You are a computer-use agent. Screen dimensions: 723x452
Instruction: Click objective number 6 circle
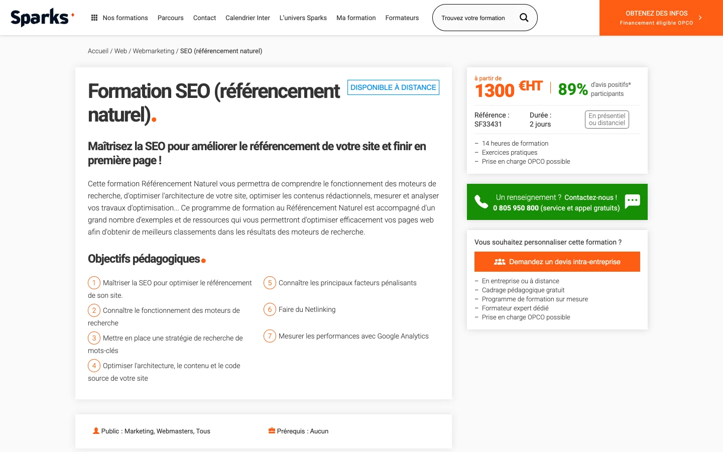pos(270,309)
